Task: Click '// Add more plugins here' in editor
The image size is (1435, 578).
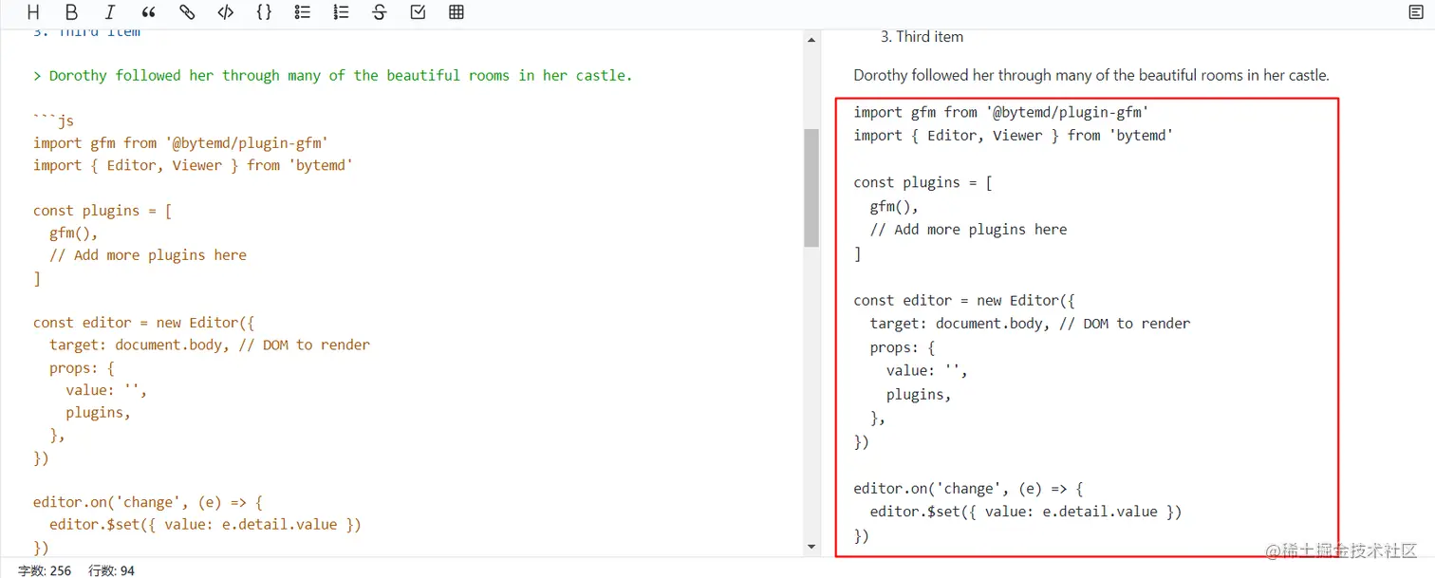Action: tap(148, 255)
